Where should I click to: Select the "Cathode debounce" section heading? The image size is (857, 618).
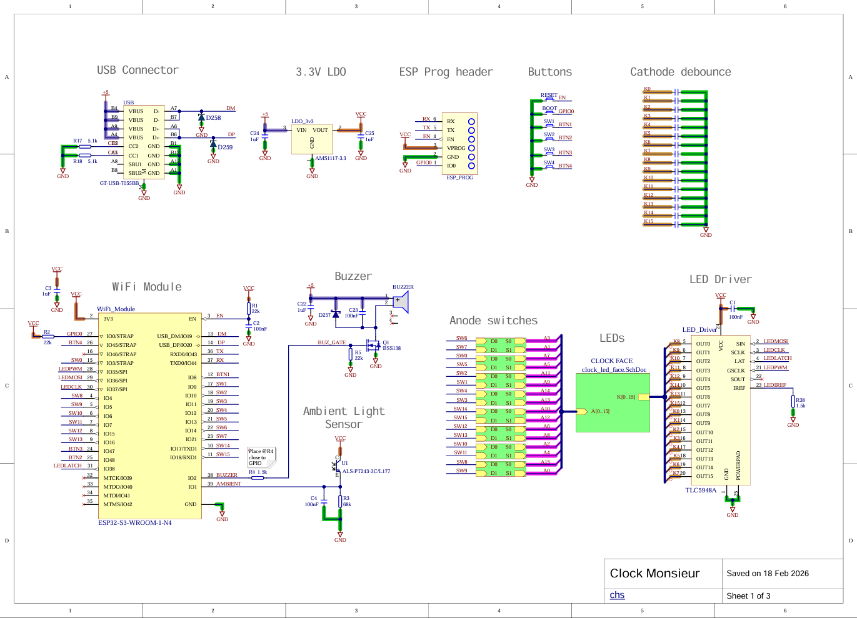point(680,72)
